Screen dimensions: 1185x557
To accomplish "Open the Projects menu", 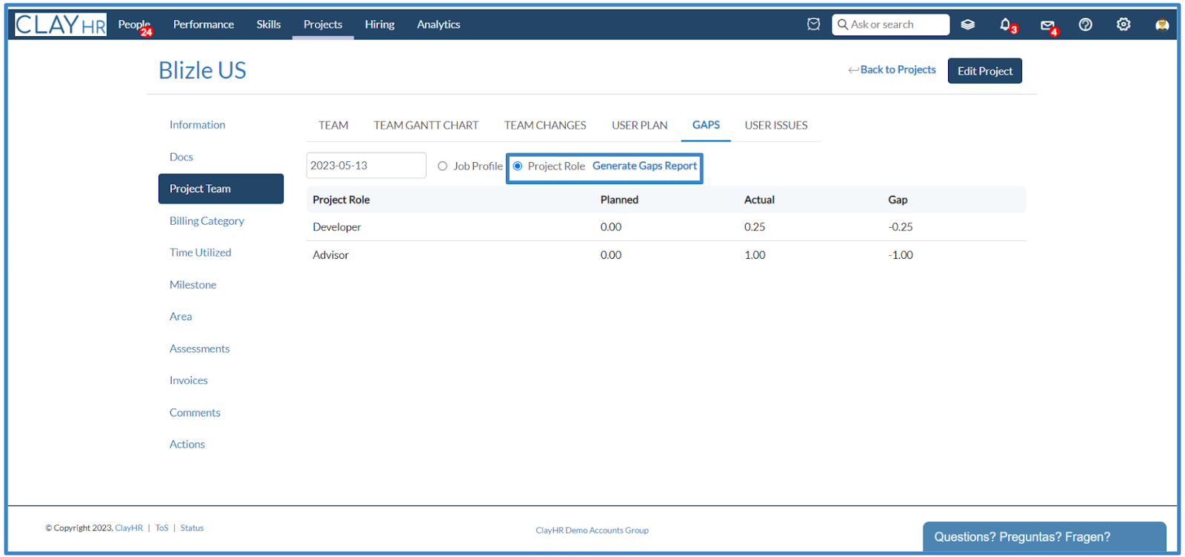I will (323, 24).
